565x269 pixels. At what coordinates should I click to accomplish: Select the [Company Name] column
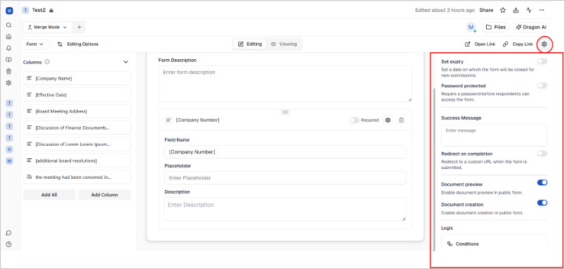77,78
